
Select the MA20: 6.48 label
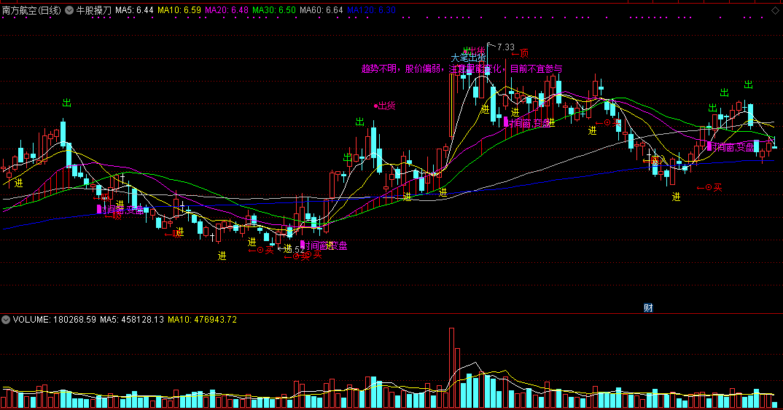pyautogui.click(x=227, y=10)
